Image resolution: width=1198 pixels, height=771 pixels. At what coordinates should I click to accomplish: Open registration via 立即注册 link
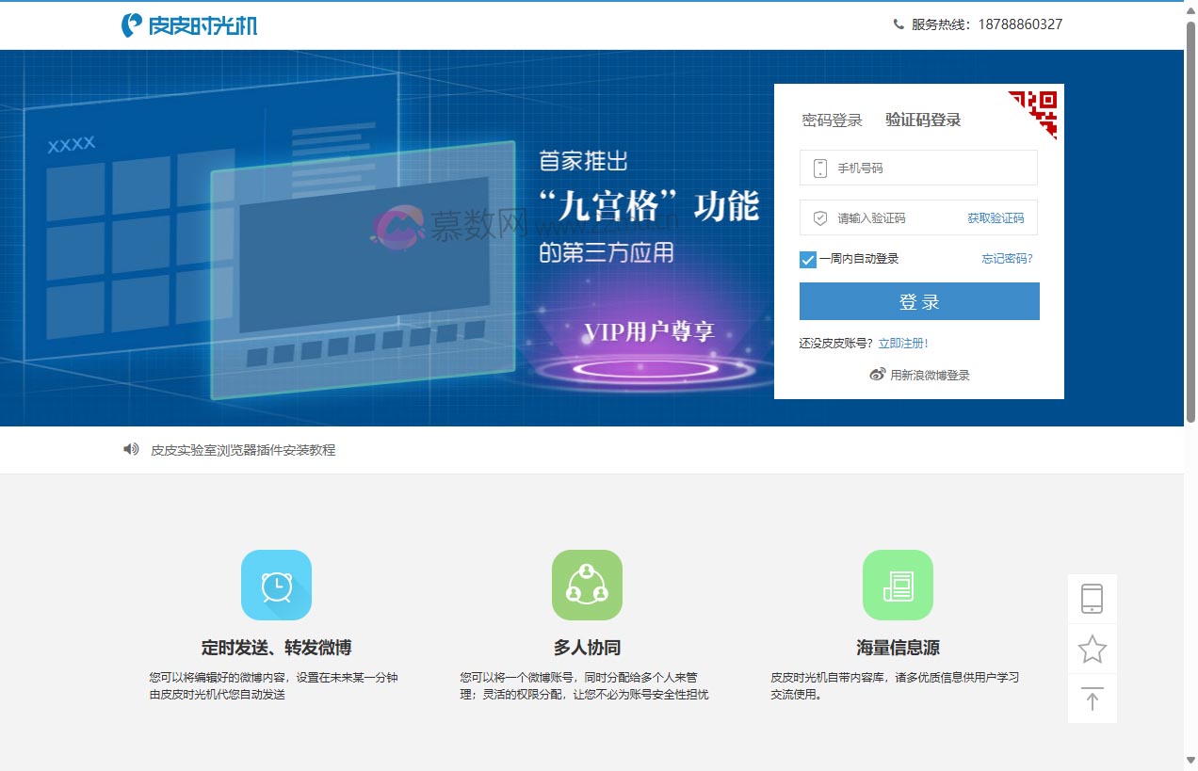[x=905, y=343]
